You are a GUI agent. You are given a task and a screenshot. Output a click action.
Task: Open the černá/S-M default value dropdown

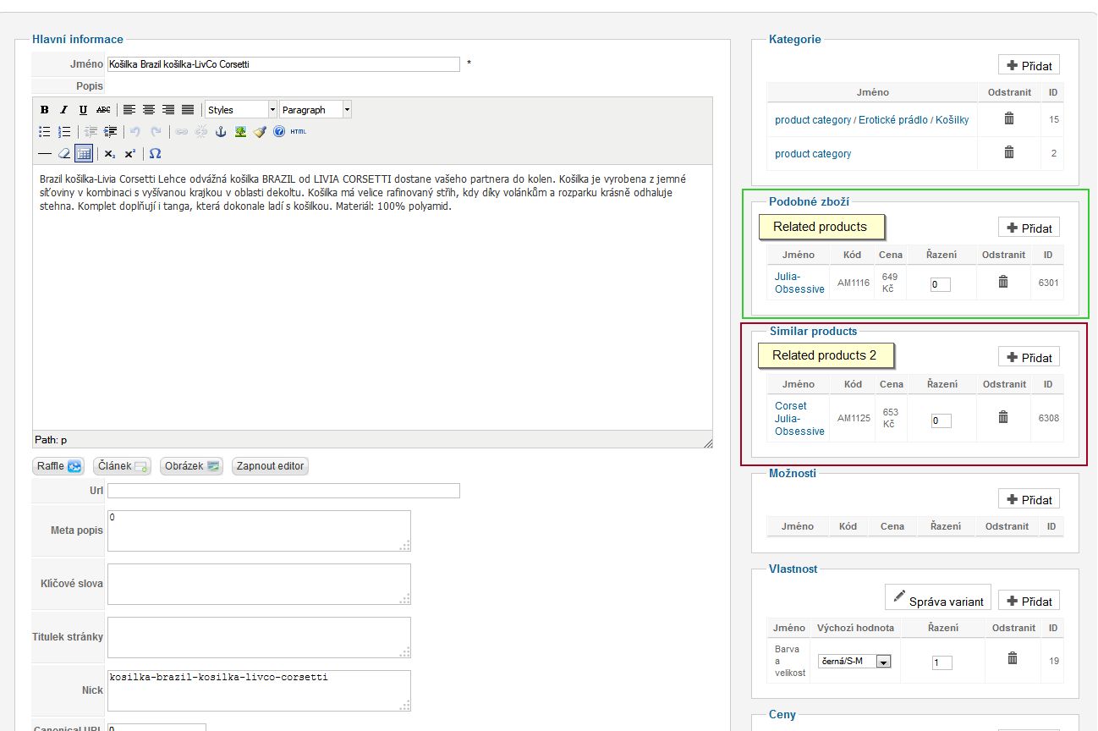point(854,662)
